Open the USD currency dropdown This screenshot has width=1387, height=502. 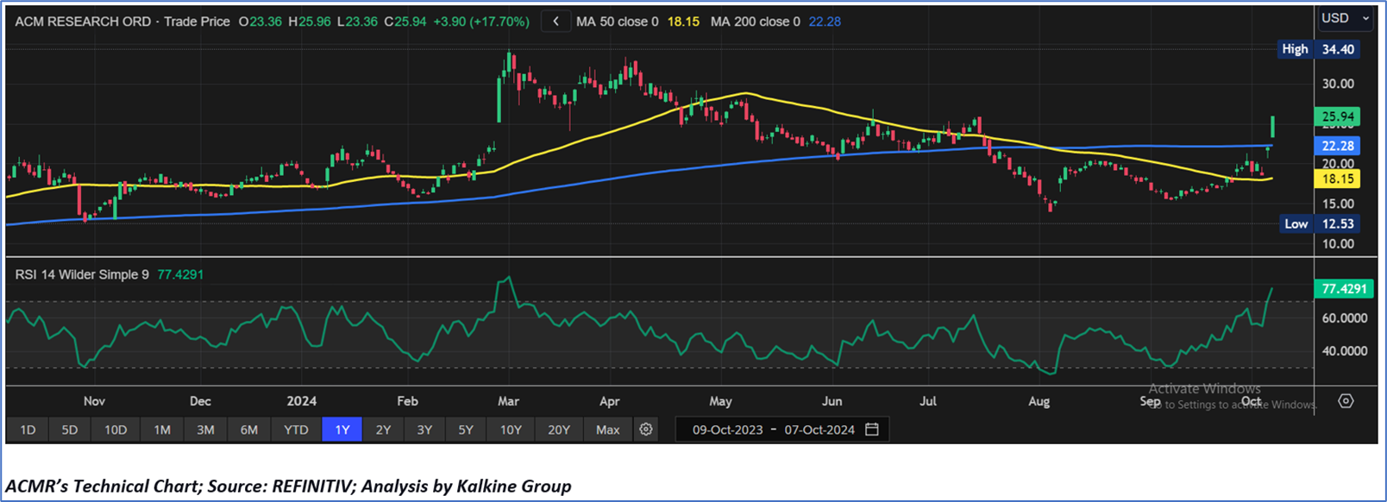coord(1345,18)
